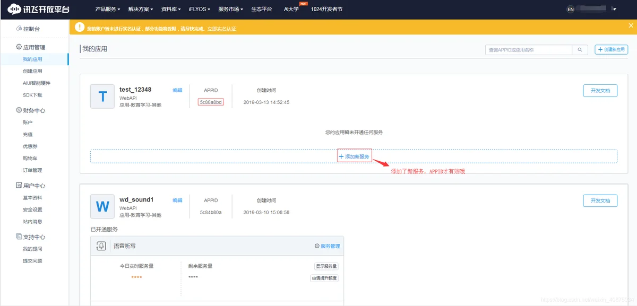Open 订单管理 in the sidebar
This screenshot has width=637, height=306.
(32, 170)
